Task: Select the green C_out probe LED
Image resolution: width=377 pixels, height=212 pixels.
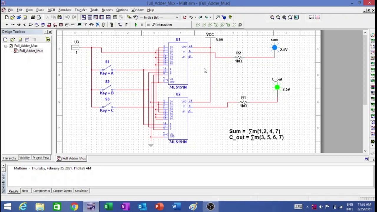Action: pos(277,87)
